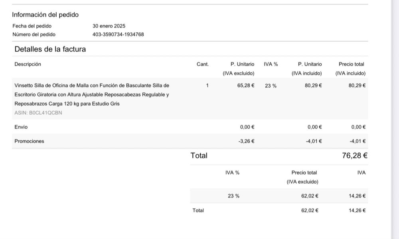The width and height of the screenshot is (399, 239).
Task: Click the "Cant." column header
Action: (203, 64)
